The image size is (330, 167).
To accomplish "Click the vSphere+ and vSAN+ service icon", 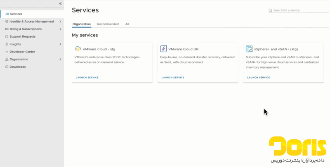I will pos(249,49).
